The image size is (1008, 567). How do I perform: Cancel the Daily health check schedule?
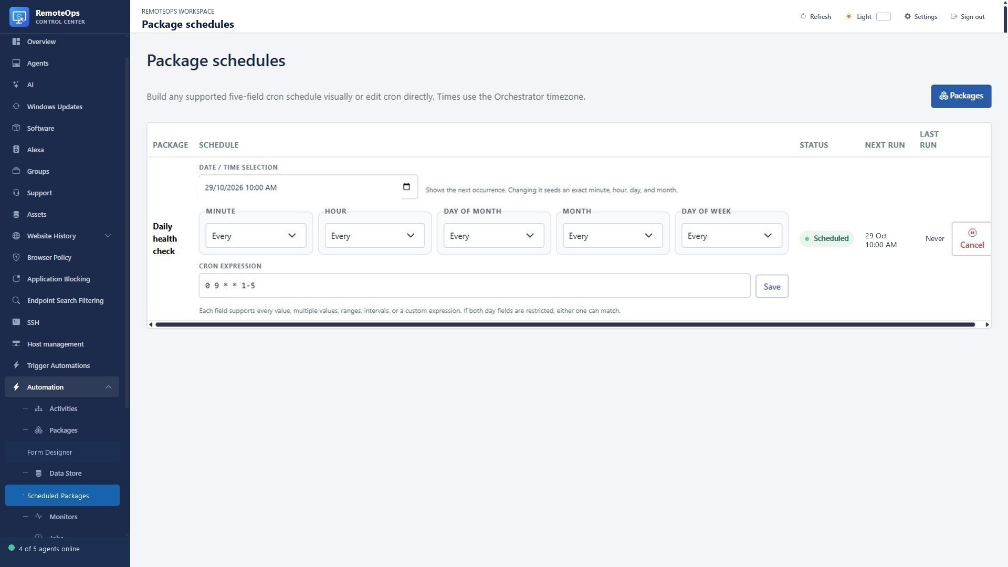(971, 239)
